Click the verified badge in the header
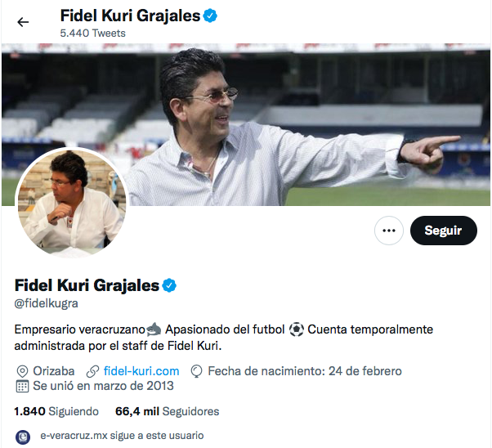The height and width of the screenshot is (448, 492). click(x=210, y=16)
